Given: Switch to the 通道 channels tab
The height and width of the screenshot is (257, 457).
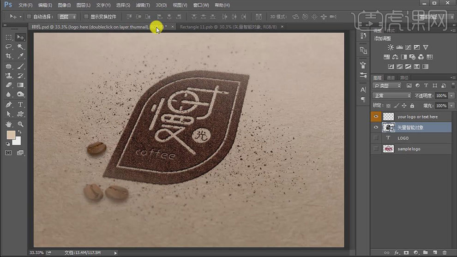Looking at the screenshot, I should pos(391,78).
